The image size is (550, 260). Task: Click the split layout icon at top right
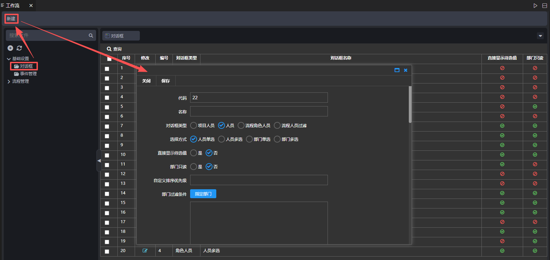click(544, 5)
